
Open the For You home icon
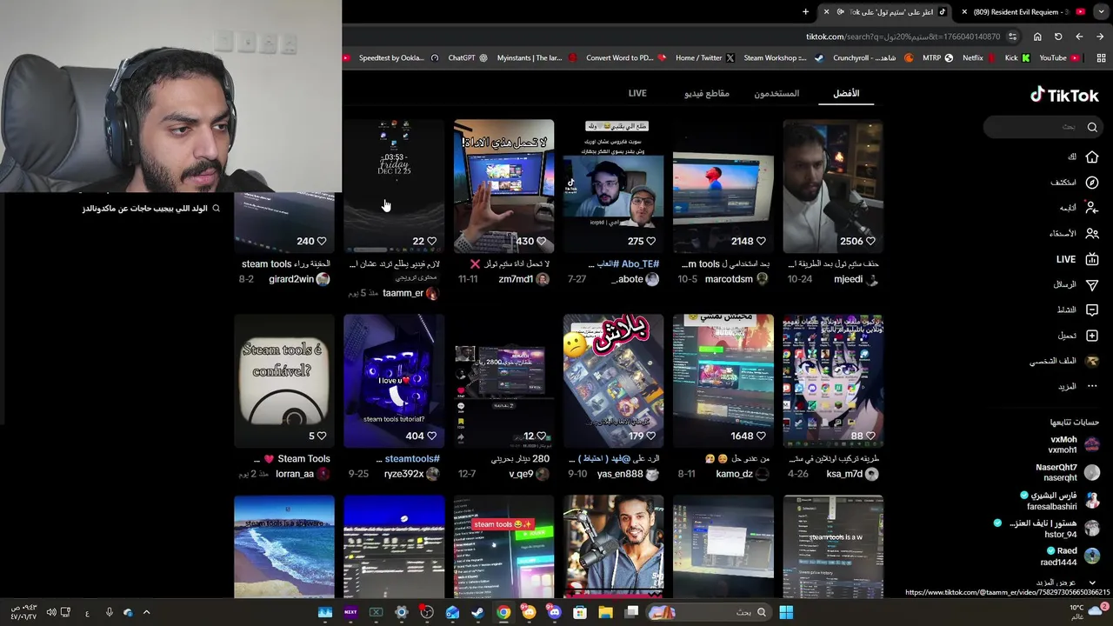coord(1092,157)
